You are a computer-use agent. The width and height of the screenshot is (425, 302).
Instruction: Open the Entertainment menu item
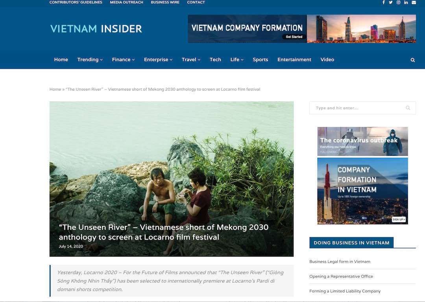pyautogui.click(x=294, y=60)
